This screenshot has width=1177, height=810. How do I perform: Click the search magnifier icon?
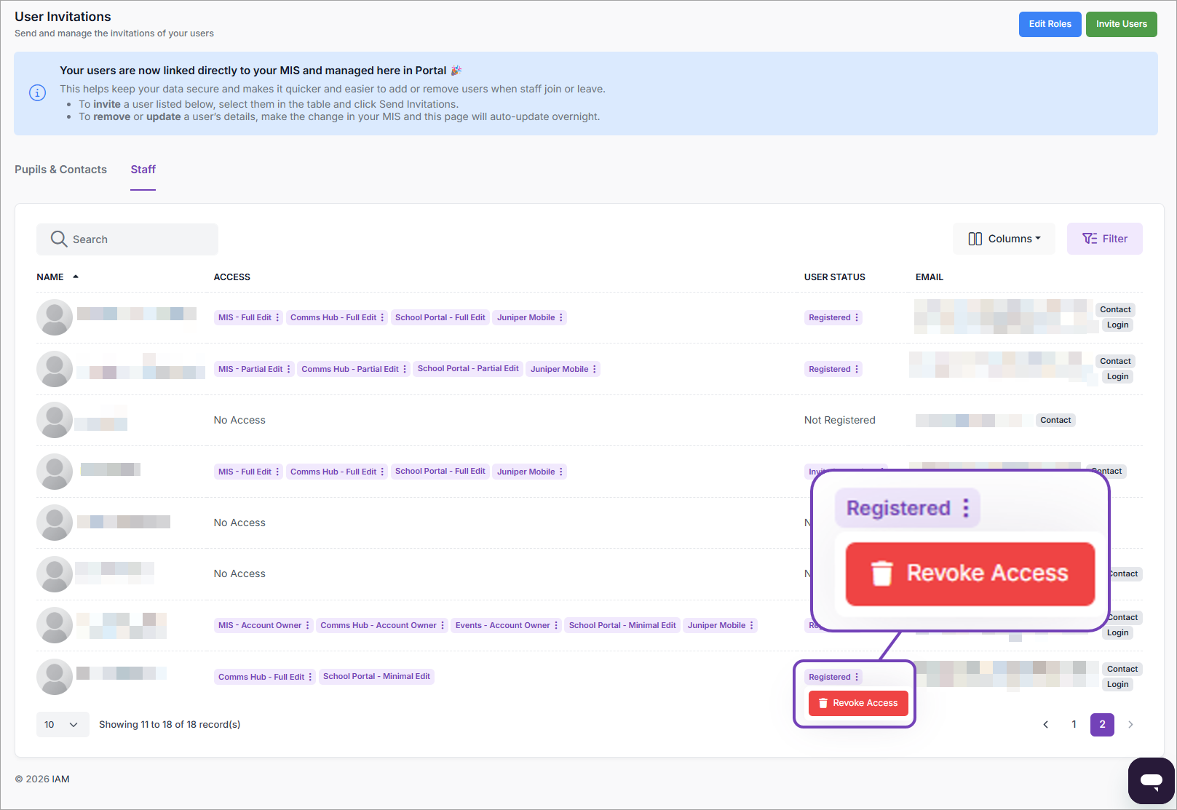(58, 239)
